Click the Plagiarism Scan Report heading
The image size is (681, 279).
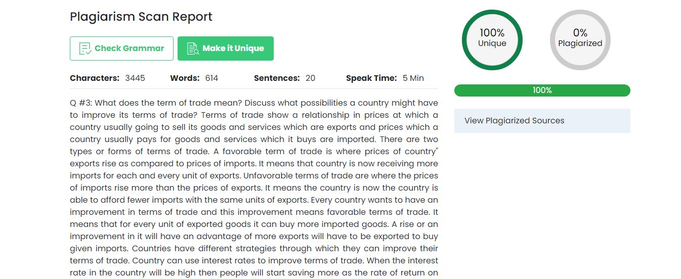click(x=141, y=17)
